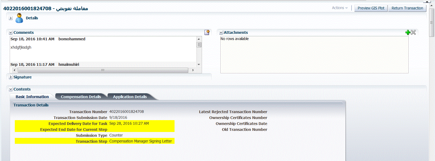Expand the Details section

(x=11, y=18)
